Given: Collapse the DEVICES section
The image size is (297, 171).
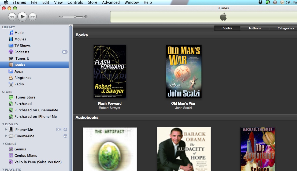Looking at the screenshot, I should [3, 124].
